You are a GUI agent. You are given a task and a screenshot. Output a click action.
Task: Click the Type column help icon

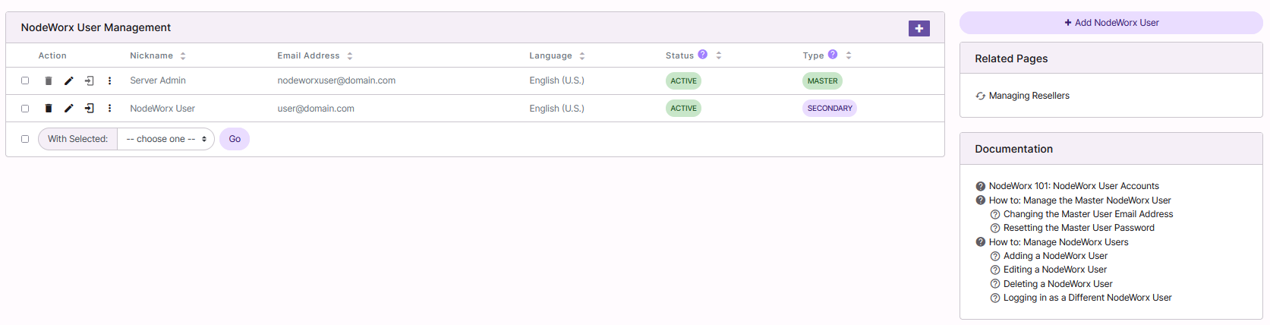[x=833, y=55]
